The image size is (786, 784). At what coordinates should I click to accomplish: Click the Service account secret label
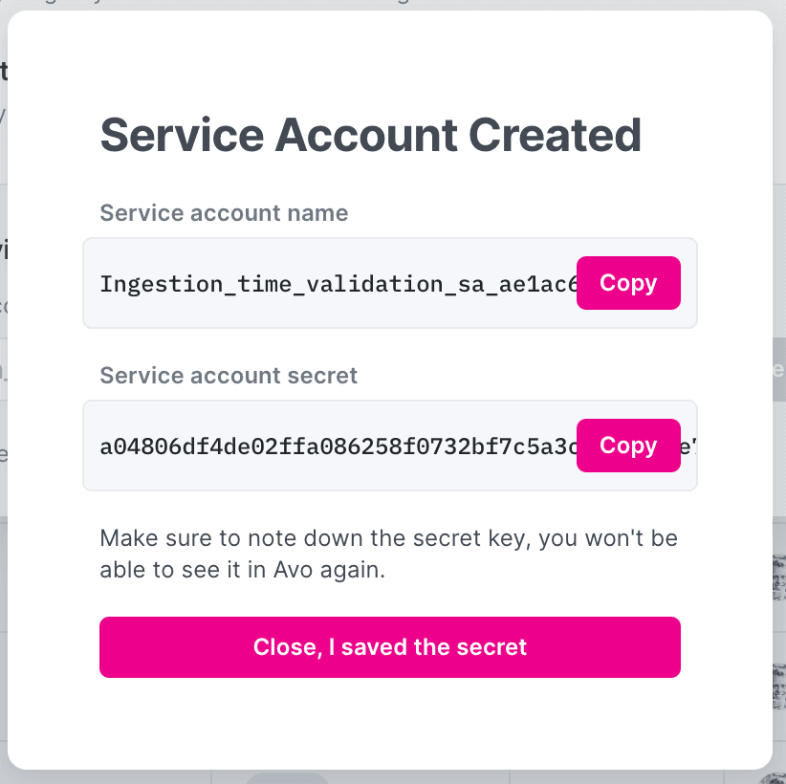229,375
